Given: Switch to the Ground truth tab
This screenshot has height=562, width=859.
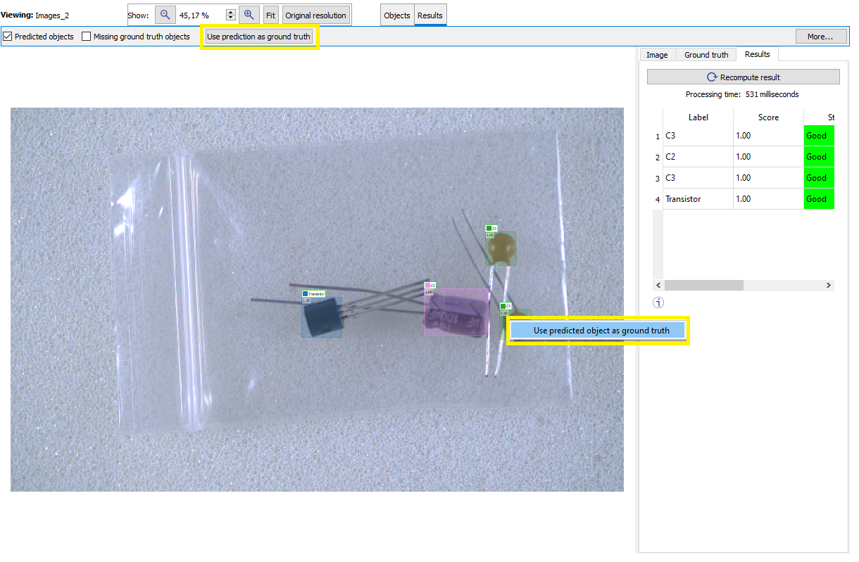Looking at the screenshot, I should [706, 55].
